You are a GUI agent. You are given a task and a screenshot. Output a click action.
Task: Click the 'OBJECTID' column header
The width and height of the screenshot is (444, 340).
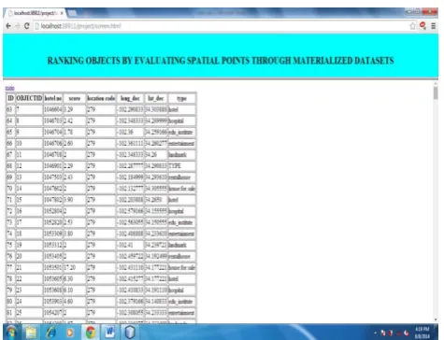(x=29, y=98)
